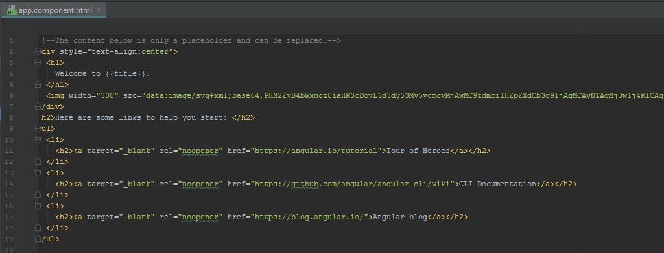Click the closing ul fold marker on line 19
664x253 pixels.
[x=38, y=239]
